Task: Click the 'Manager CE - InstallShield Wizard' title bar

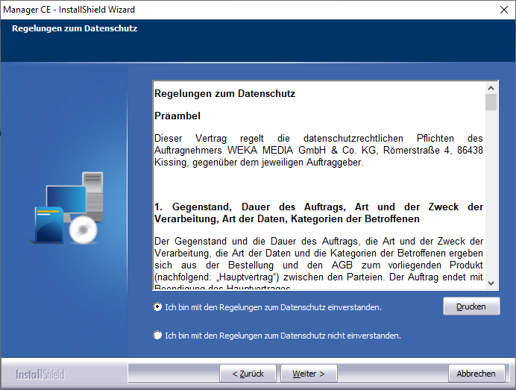Action: pos(224,10)
